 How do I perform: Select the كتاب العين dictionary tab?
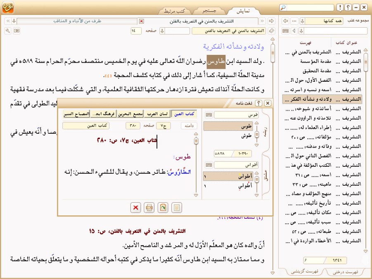[x=184, y=114]
